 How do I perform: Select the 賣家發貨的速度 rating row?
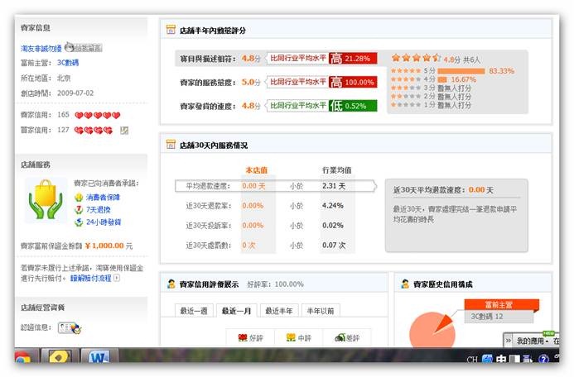277,106
